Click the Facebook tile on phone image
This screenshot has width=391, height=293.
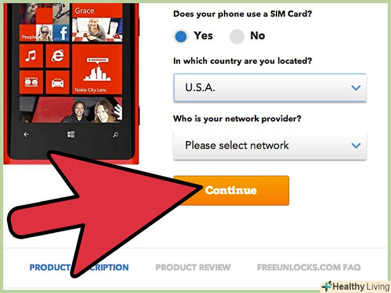tap(61, 33)
